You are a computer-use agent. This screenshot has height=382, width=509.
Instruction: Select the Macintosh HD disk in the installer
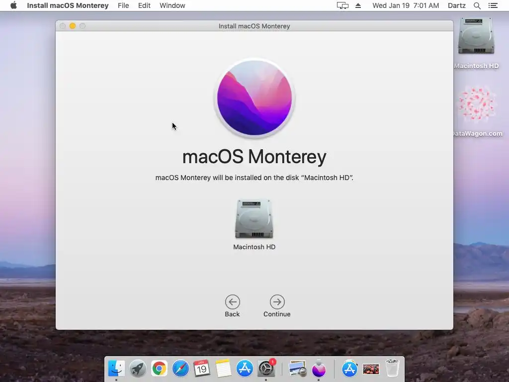click(254, 219)
